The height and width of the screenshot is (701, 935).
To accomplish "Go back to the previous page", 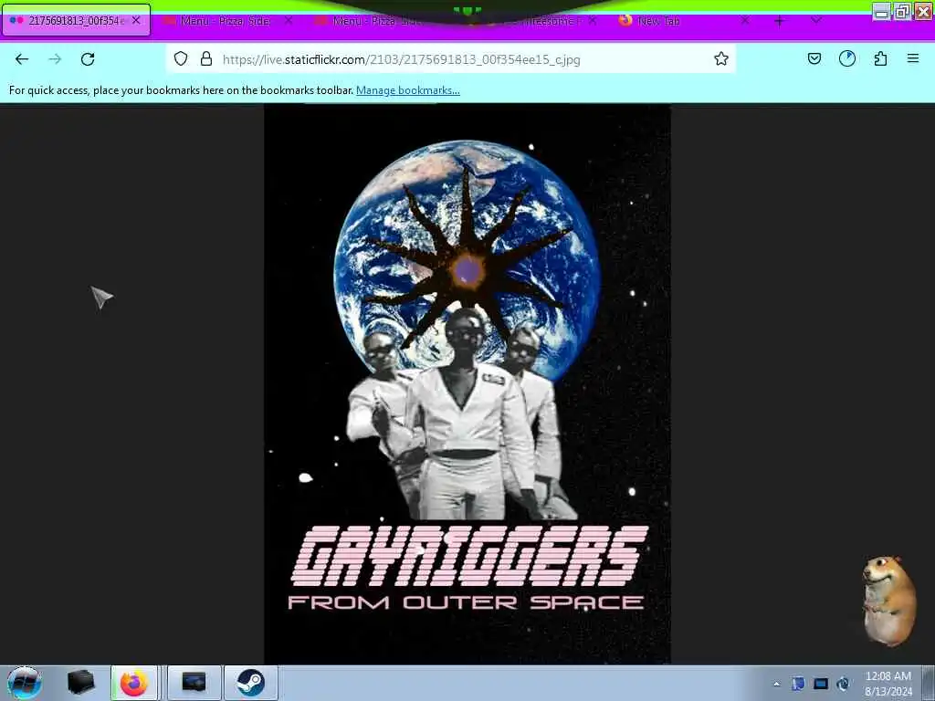I will pos(22,59).
